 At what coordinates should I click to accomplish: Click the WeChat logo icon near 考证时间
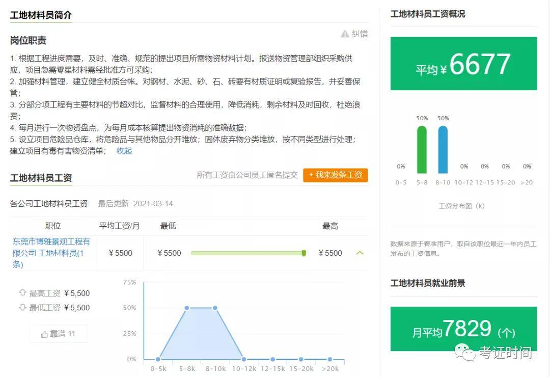point(462,352)
